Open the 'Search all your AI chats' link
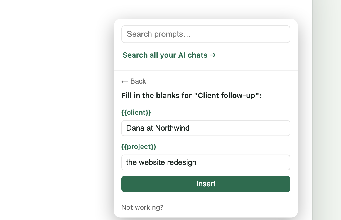341x220 pixels. pyautogui.click(x=169, y=55)
